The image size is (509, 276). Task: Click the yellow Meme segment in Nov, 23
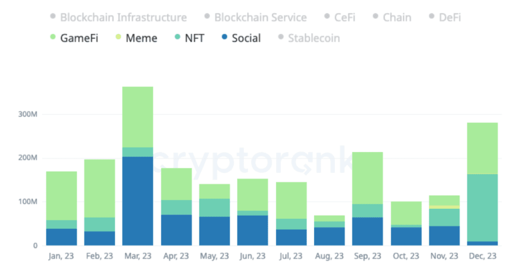pos(444,207)
